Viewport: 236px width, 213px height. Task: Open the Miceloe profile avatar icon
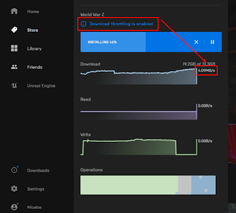tap(14, 207)
